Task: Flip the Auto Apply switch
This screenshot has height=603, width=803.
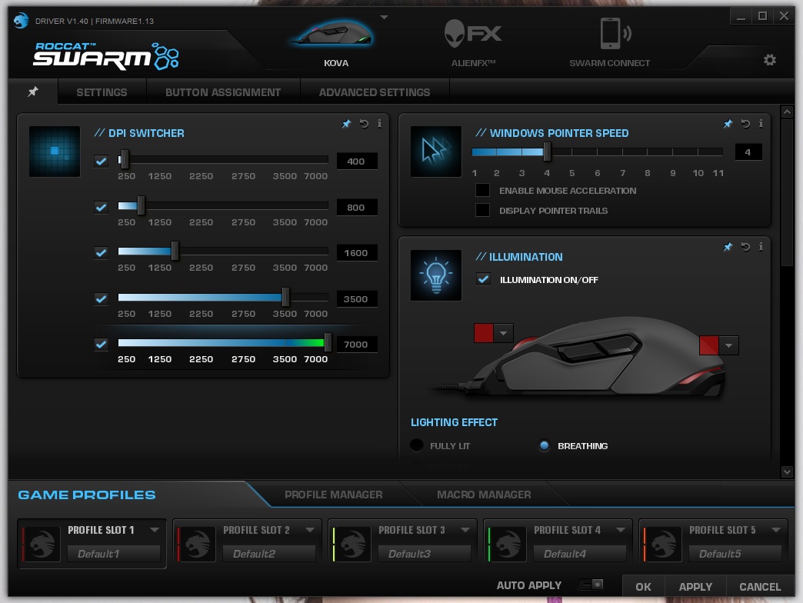Action: pyautogui.click(x=591, y=585)
